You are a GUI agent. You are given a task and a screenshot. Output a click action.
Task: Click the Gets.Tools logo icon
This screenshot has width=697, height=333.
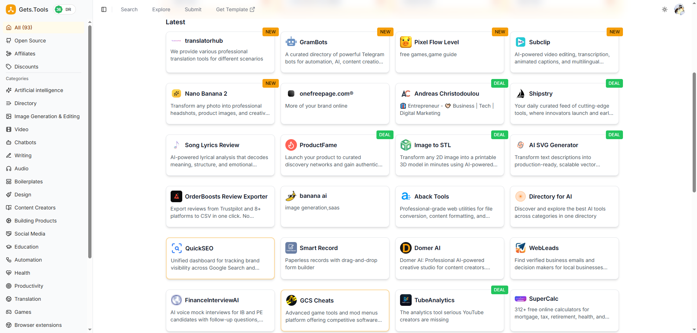point(11,9)
